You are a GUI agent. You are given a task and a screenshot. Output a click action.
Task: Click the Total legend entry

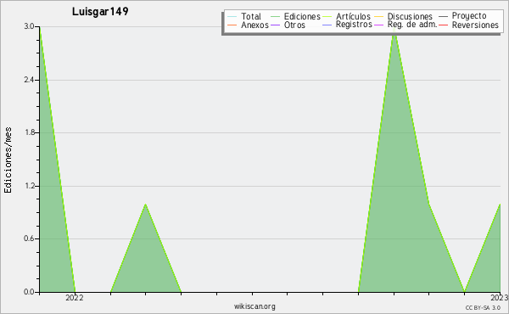[x=244, y=16]
